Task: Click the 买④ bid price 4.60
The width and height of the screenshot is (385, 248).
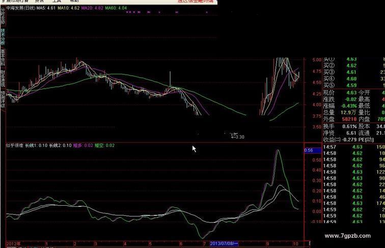Action: (351, 79)
